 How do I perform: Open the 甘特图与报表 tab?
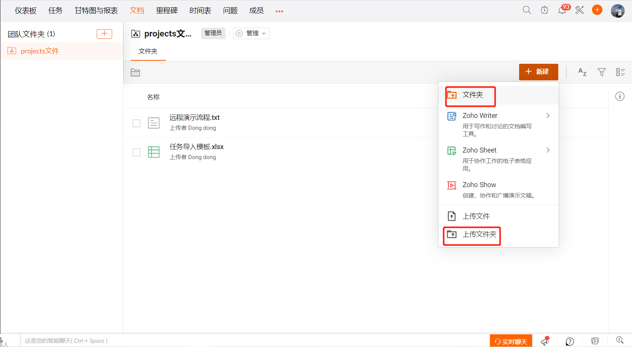(96, 11)
